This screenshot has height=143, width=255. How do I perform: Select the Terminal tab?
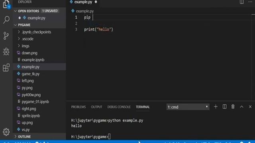click(x=143, y=107)
